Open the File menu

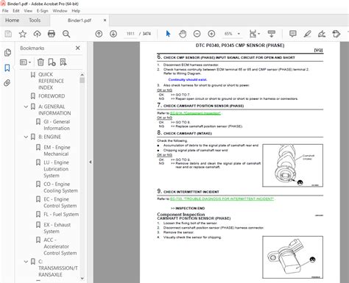tap(5, 11)
